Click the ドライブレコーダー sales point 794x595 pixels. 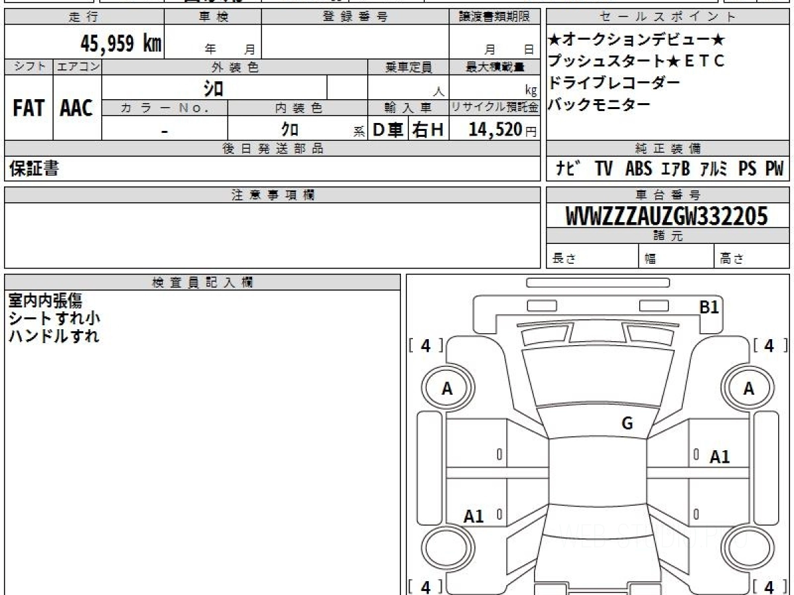[614, 83]
